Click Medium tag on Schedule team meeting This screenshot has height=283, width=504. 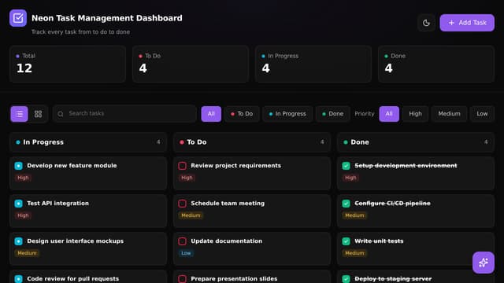pos(191,215)
